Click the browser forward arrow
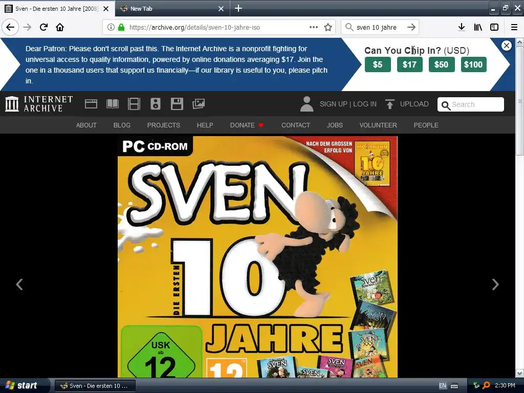The height and width of the screenshot is (393, 524). click(27, 27)
